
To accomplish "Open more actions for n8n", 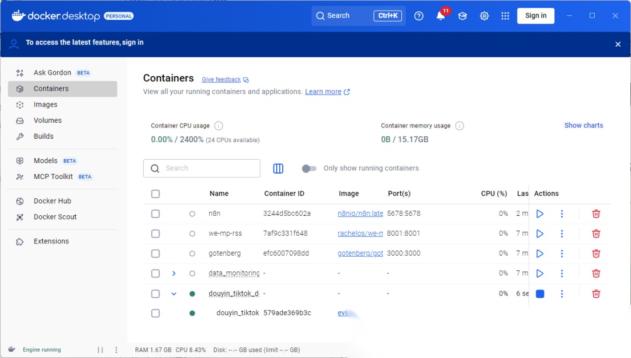I will tap(562, 214).
